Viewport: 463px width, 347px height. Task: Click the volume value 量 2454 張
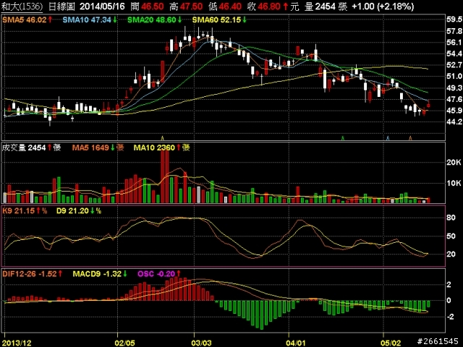[326, 7]
